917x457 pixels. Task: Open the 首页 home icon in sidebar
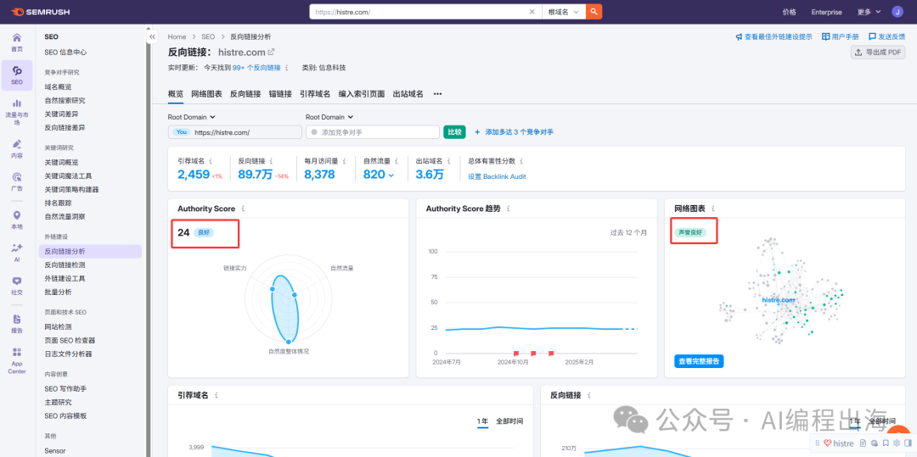point(17,42)
